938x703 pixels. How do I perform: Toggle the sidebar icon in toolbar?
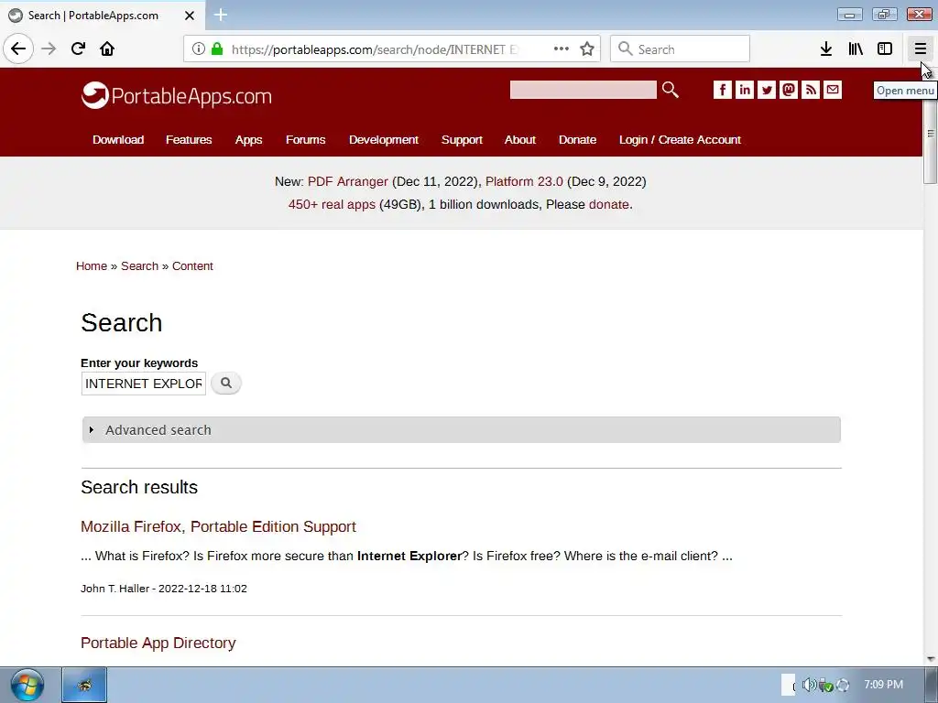click(885, 49)
